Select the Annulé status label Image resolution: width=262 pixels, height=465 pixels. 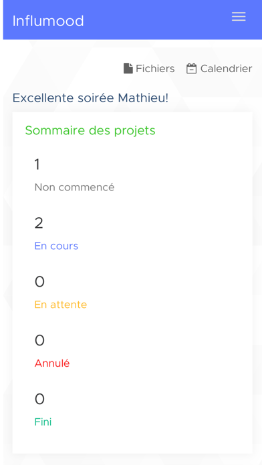[x=52, y=363]
